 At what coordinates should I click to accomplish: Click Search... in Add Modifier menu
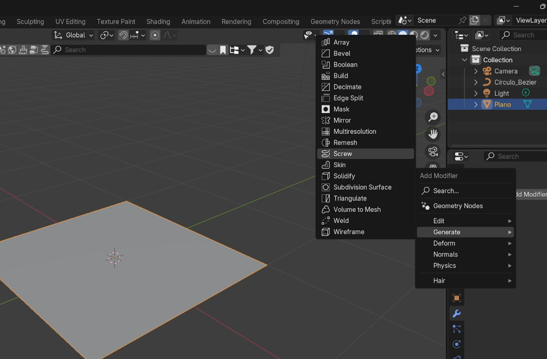coord(465,191)
